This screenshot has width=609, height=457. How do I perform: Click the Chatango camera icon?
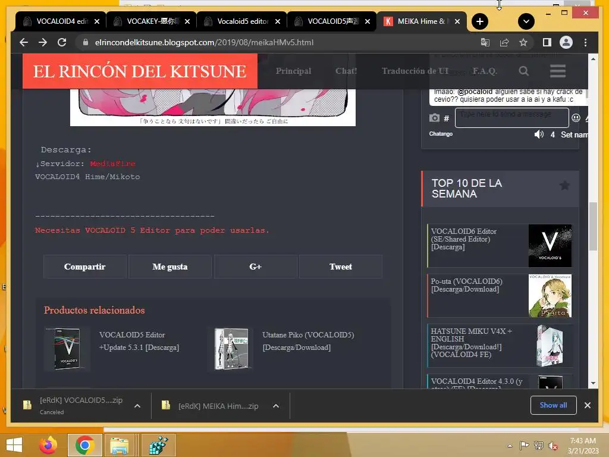click(434, 118)
